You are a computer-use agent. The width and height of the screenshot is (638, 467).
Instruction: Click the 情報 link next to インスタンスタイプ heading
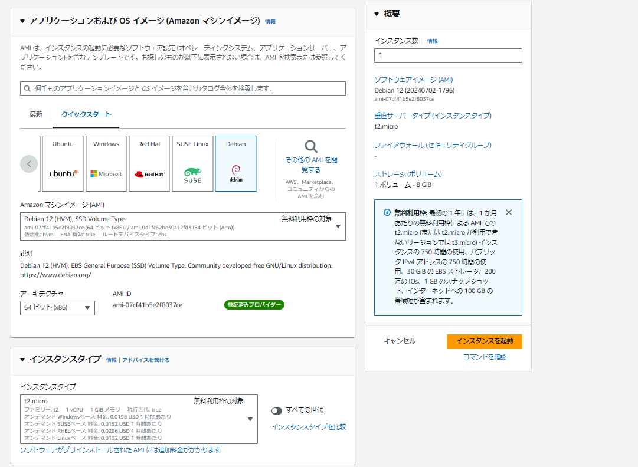pyautogui.click(x=111, y=360)
